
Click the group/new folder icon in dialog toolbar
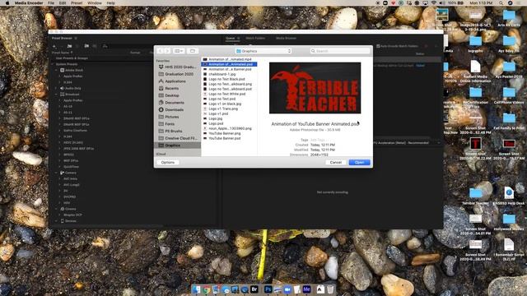click(x=193, y=51)
